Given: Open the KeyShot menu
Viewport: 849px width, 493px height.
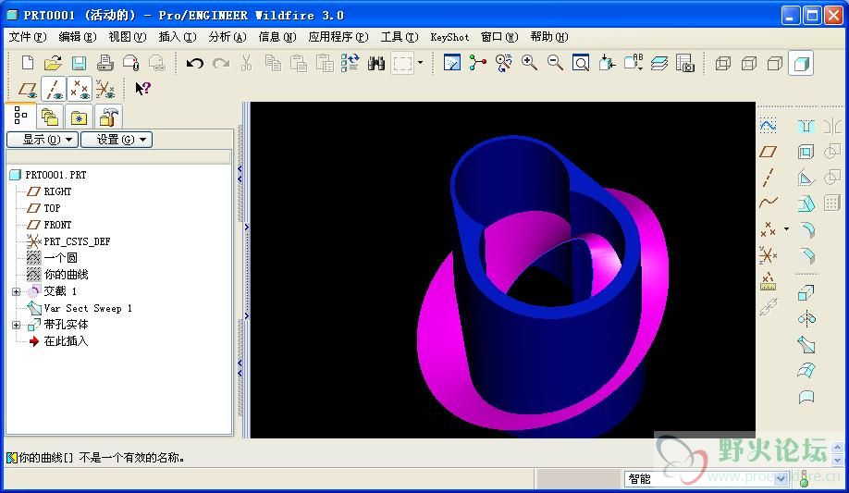Looking at the screenshot, I should click(x=449, y=37).
